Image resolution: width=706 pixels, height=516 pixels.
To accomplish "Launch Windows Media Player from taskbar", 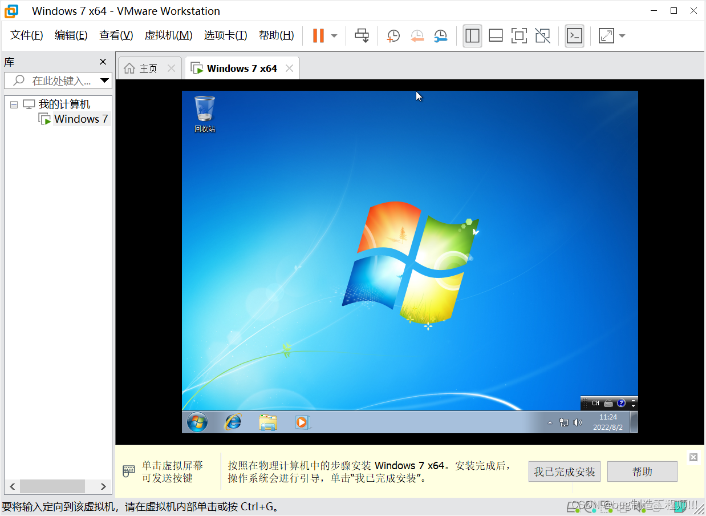I will pyautogui.click(x=302, y=422).
